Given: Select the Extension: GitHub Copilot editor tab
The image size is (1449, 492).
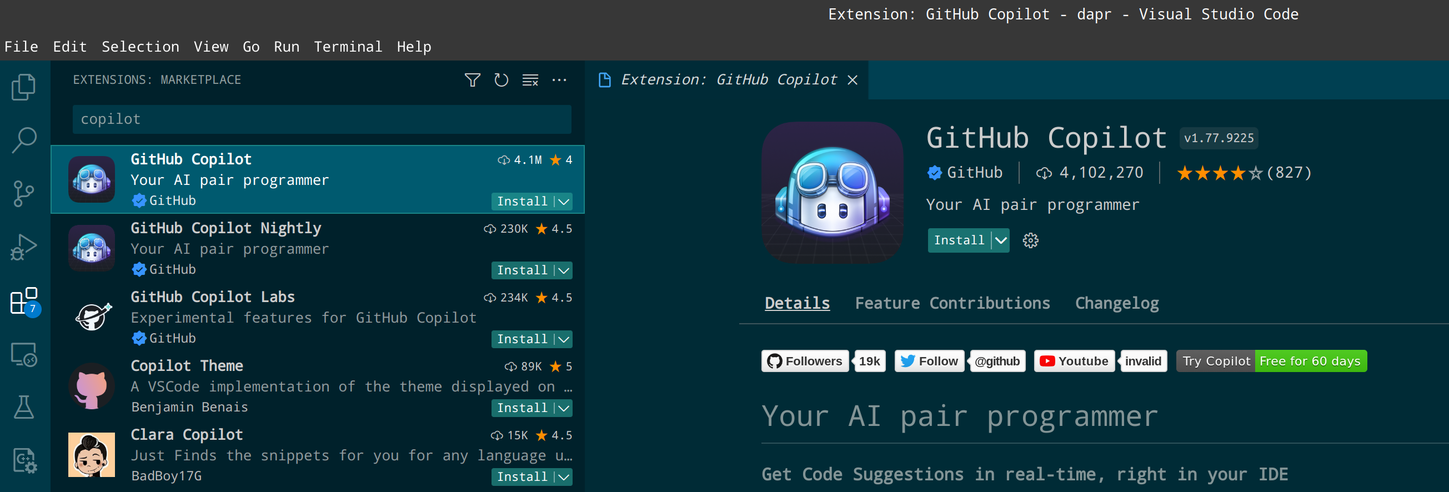Looking at the screenshot, I should tap(726, 80).
